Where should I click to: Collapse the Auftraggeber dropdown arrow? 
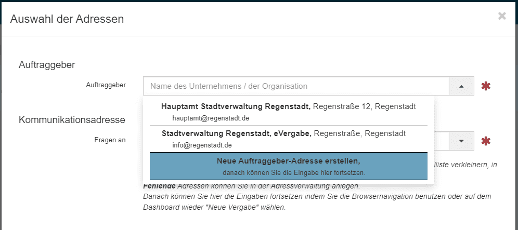coord(461,86)
